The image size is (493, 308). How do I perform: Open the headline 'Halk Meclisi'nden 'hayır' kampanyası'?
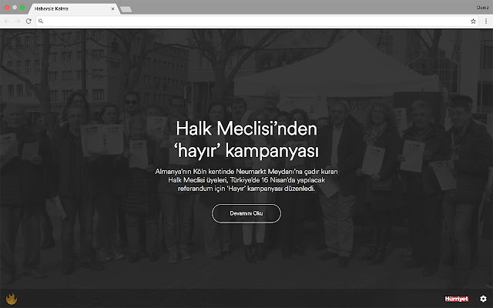pos(246,139)
